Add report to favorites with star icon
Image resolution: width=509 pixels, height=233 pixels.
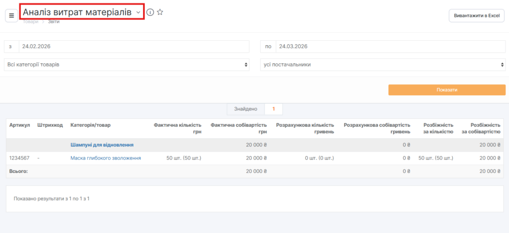(x=160, y=12)
